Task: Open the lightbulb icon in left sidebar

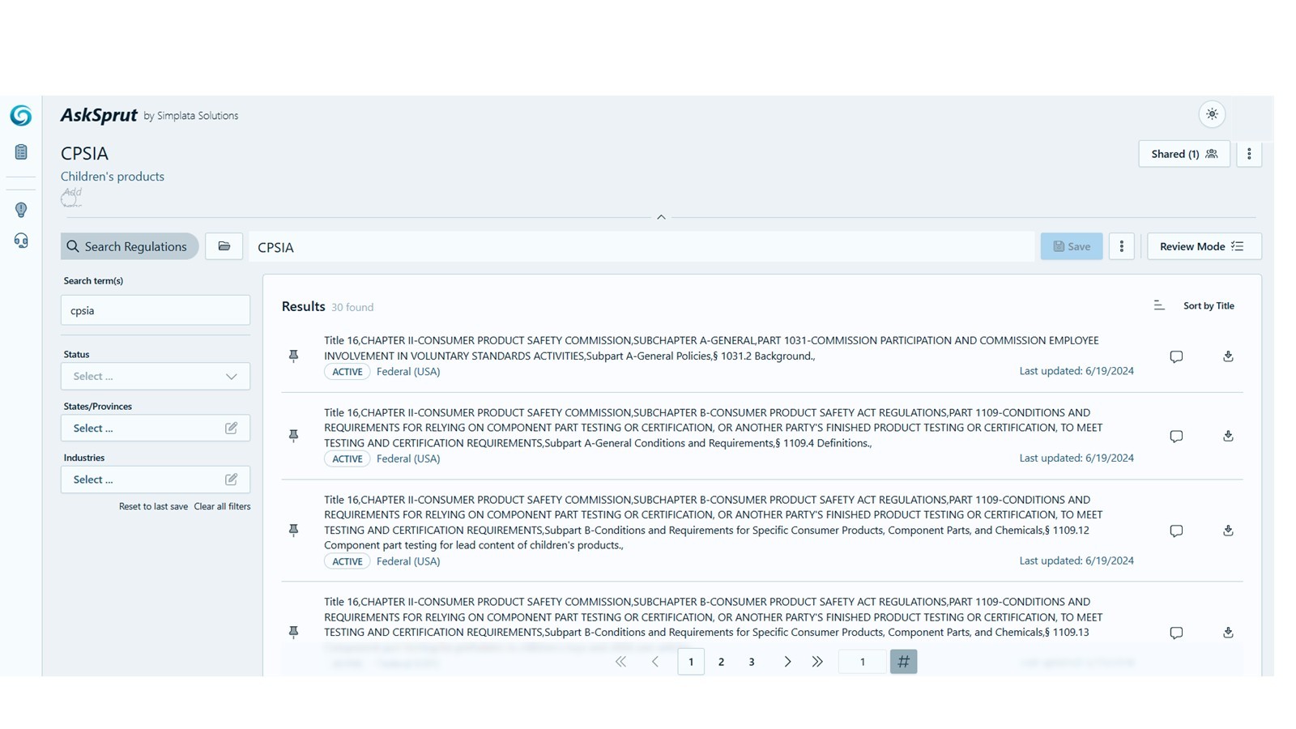Action: click(21, 210)
